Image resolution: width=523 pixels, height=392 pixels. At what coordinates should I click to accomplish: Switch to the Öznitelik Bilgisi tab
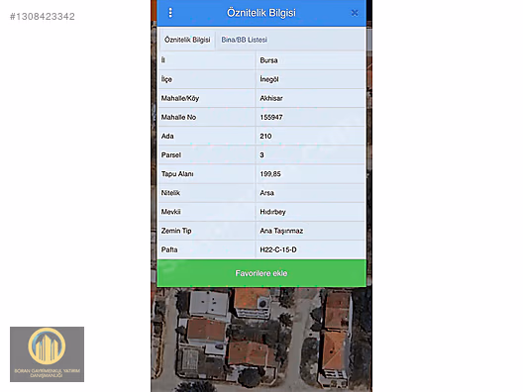click(x=187, y=40)
